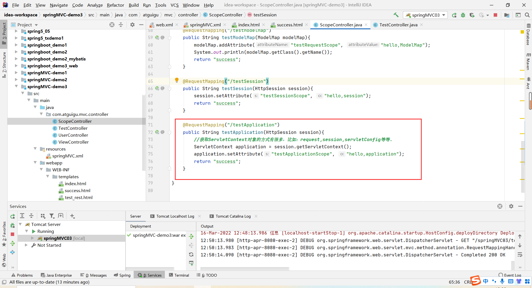Collapse all services icon
Viewport: 532px width, 288px height.
(x=31, y=216)
